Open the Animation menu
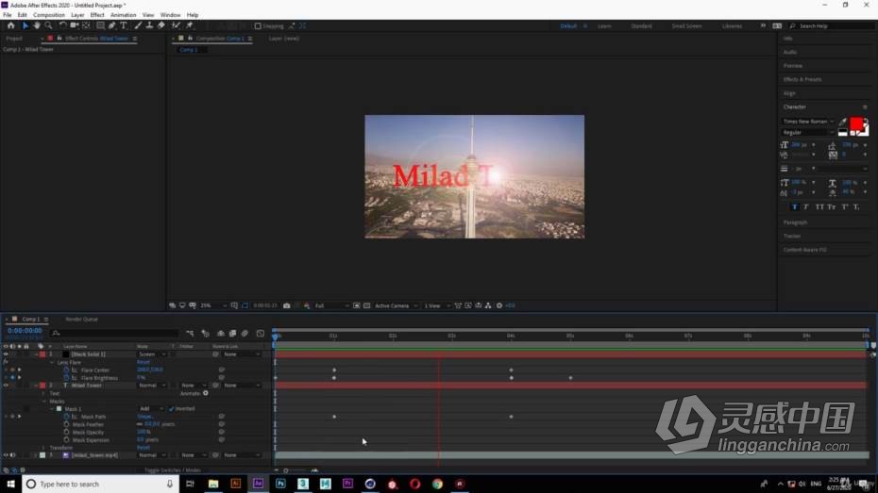 [123, 15]
